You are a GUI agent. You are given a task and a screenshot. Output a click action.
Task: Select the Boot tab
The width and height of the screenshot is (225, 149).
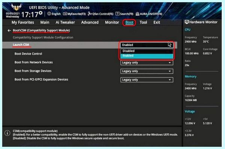(x=129, y=22)
